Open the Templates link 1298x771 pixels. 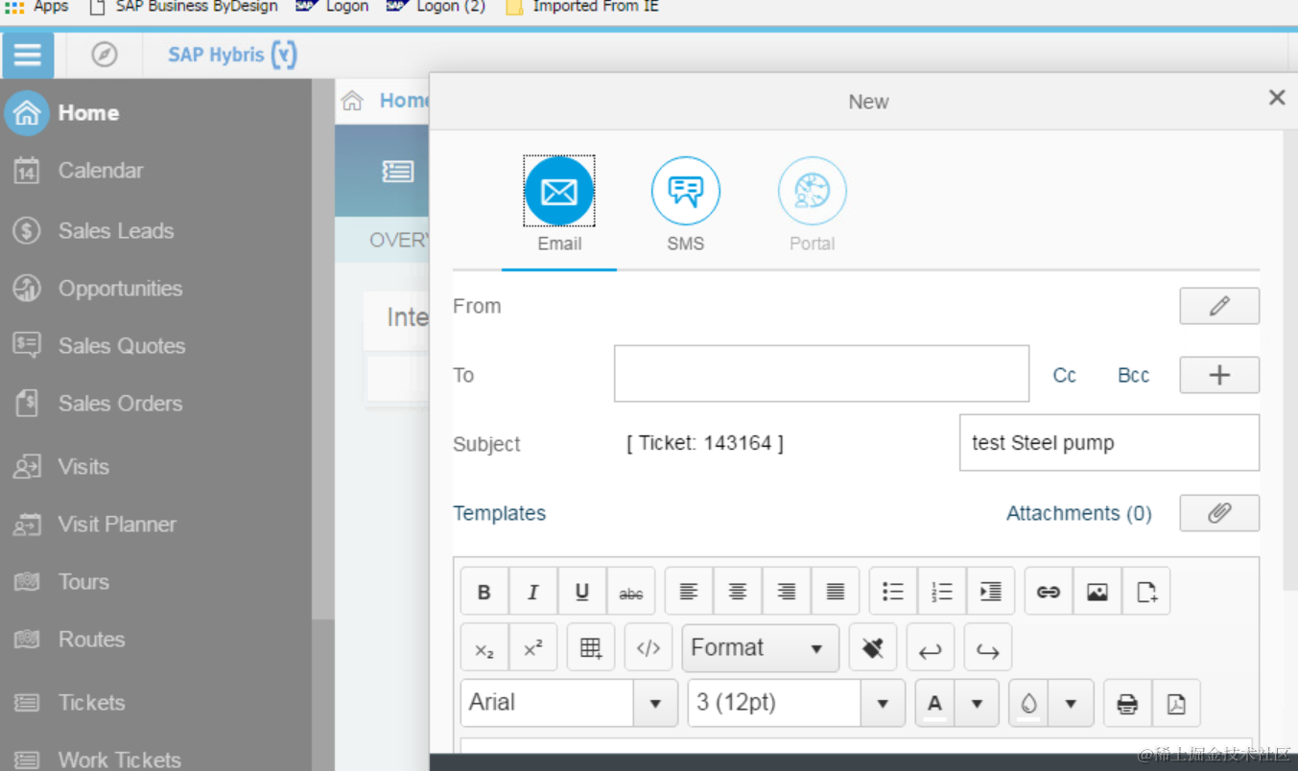(499, 513)
